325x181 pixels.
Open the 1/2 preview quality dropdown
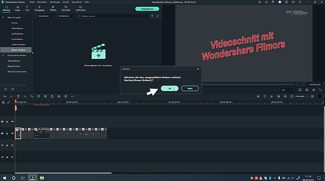288,90
